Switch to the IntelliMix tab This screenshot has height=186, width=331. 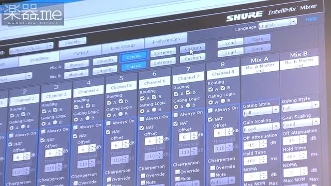(39, 59)
